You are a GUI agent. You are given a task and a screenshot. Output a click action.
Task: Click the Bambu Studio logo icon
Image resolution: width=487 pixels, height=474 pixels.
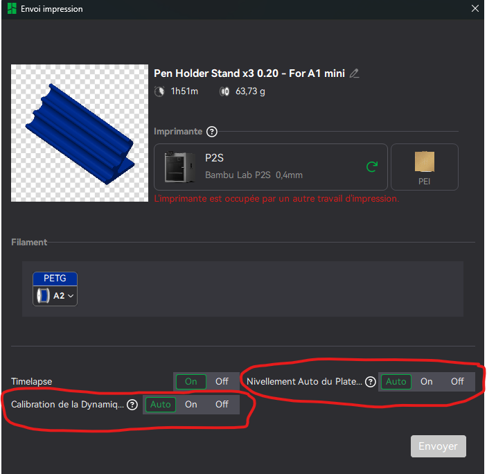click(x=12, y=8)
